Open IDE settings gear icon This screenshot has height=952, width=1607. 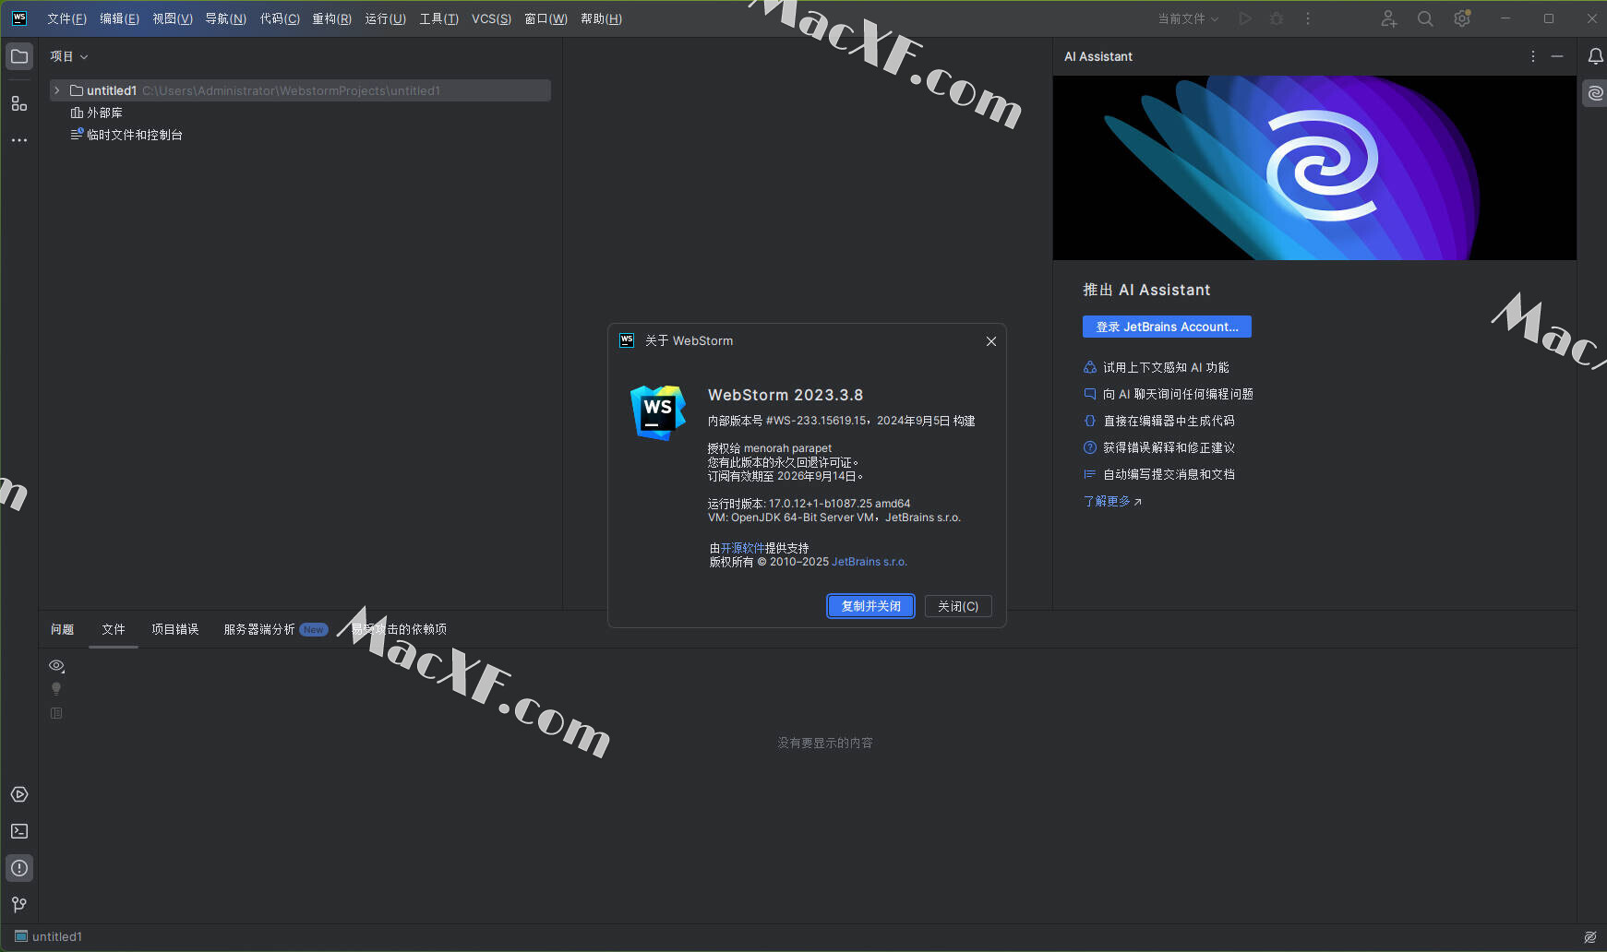click(x=1462, y=18)
